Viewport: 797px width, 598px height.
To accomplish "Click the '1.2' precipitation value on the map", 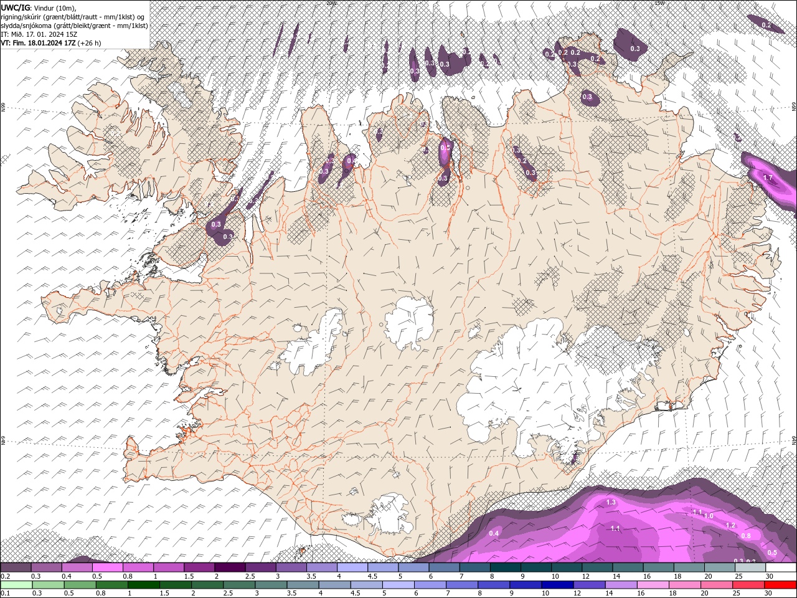I will (x=730, y=525).
